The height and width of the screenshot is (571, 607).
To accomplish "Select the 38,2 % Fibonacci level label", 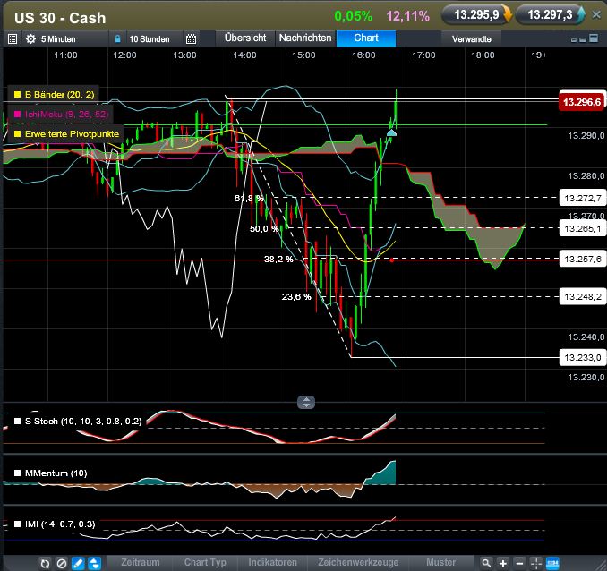I will 278,259.
